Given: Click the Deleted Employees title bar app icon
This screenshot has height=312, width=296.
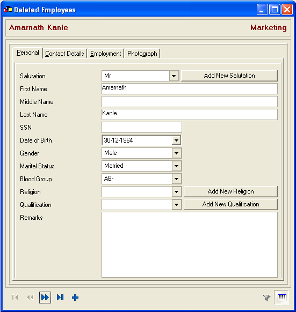Looking at the screenshot, I should click(8, 9).
